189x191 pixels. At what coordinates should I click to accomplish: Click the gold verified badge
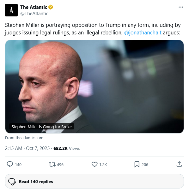pos(51,7)
